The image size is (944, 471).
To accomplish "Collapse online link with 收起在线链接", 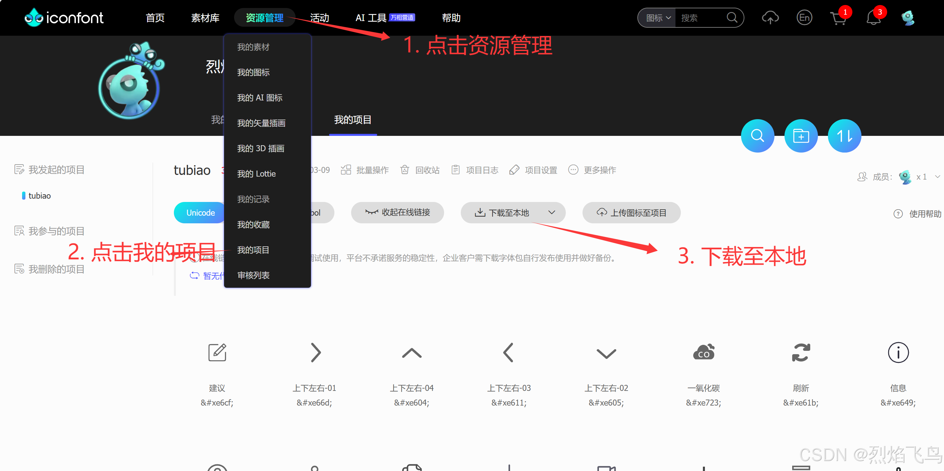I will pyautogui.click(x=397, y=212).
